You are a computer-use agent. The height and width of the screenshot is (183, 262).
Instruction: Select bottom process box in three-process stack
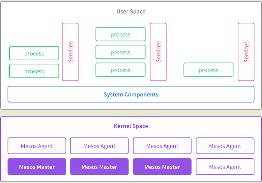[x=121, y=70]
